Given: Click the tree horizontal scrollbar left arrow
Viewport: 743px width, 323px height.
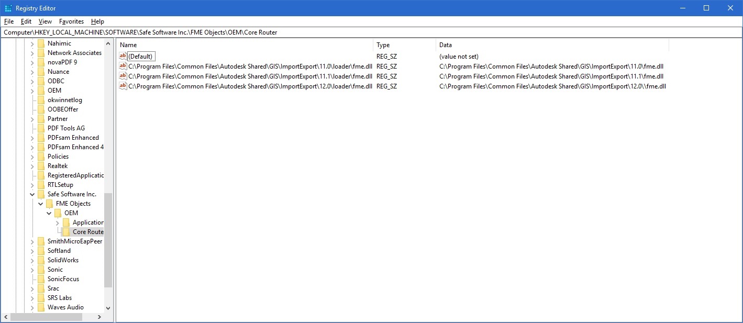Looking at the screenshot, I should pos(6,317).
